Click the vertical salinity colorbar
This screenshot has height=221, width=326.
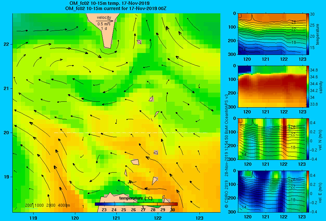[x=308, y=86]
